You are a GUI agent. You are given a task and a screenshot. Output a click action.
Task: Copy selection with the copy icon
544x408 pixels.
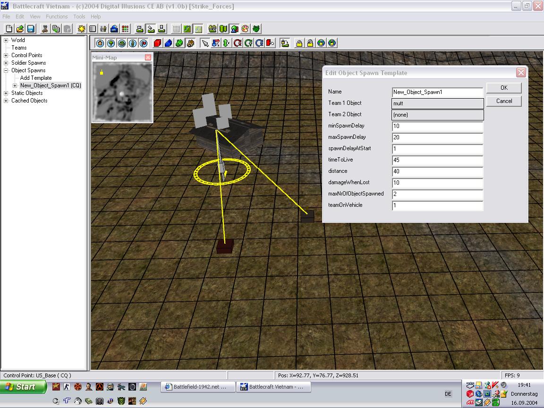(x=56, y=29)
